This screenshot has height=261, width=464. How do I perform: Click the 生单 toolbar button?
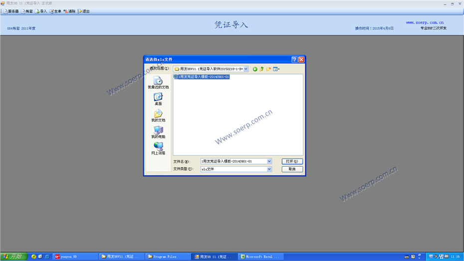click(55, 11)
